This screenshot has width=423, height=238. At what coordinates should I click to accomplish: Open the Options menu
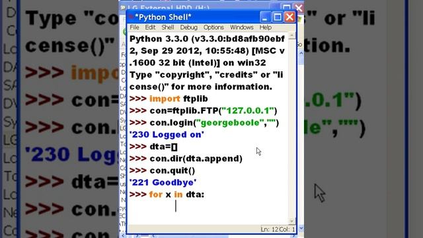(213, 27)
